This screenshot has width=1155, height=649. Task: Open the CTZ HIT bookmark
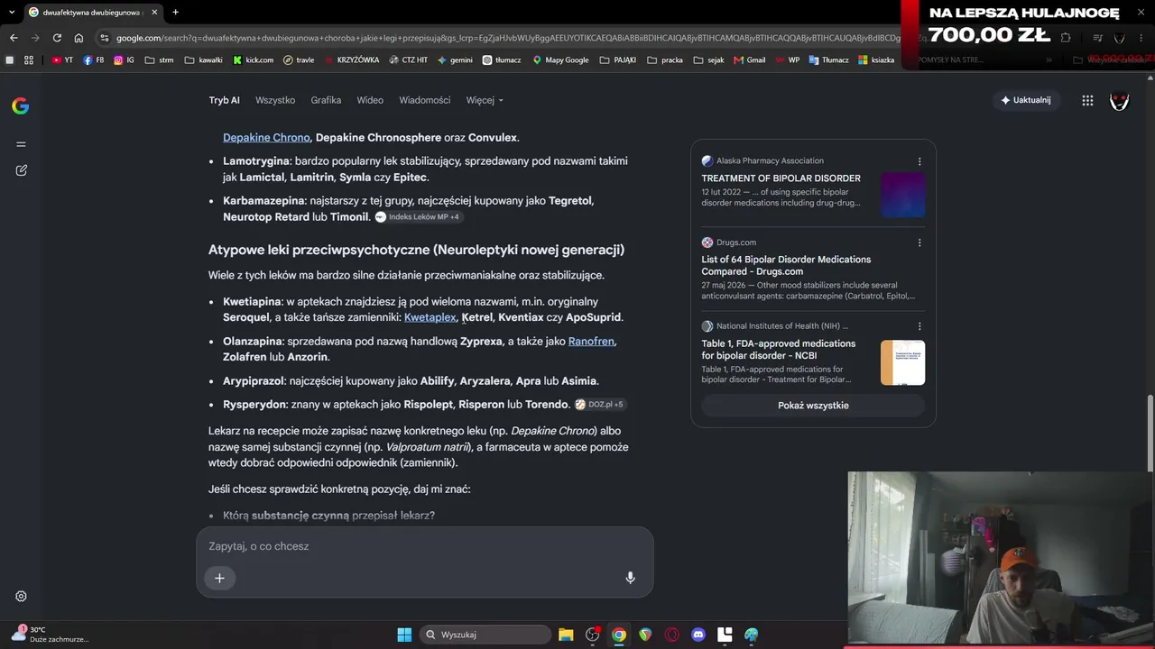pos(408,60)
